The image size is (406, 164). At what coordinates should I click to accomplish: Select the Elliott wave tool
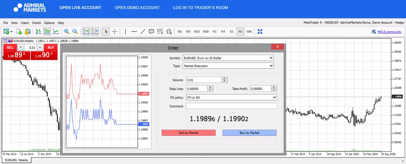(169, 31)
